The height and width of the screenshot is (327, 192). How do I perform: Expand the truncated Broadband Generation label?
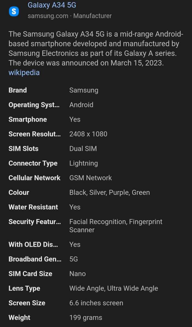click(35, 259)
